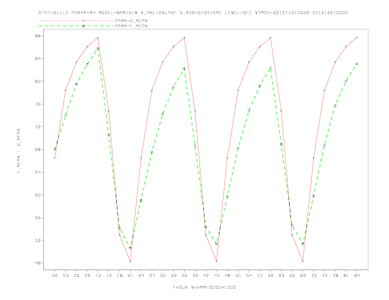The image size is (389, 300).
Task: Click the plus marker on O_MEAN legend line
Action: (83, 21)
